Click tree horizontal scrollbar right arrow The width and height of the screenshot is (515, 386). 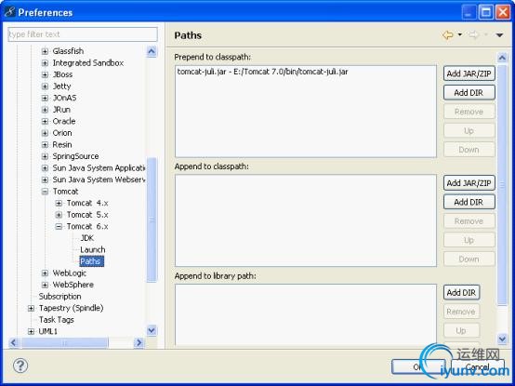139,342
